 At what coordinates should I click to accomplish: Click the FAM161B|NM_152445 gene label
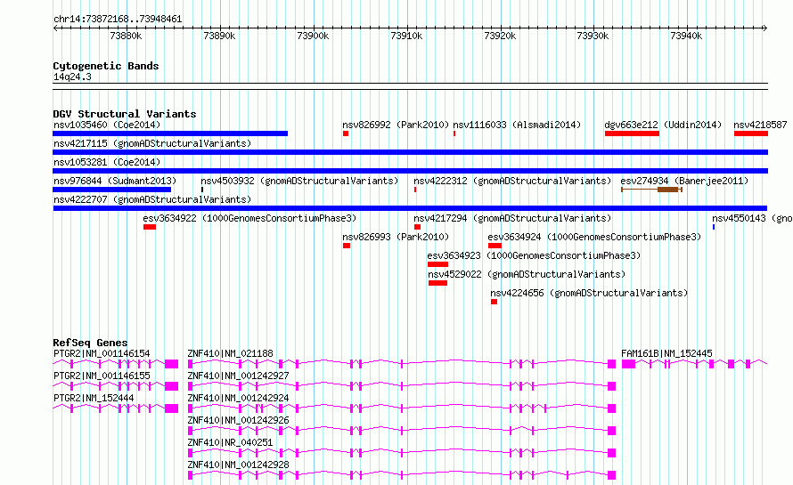point(666,353)
